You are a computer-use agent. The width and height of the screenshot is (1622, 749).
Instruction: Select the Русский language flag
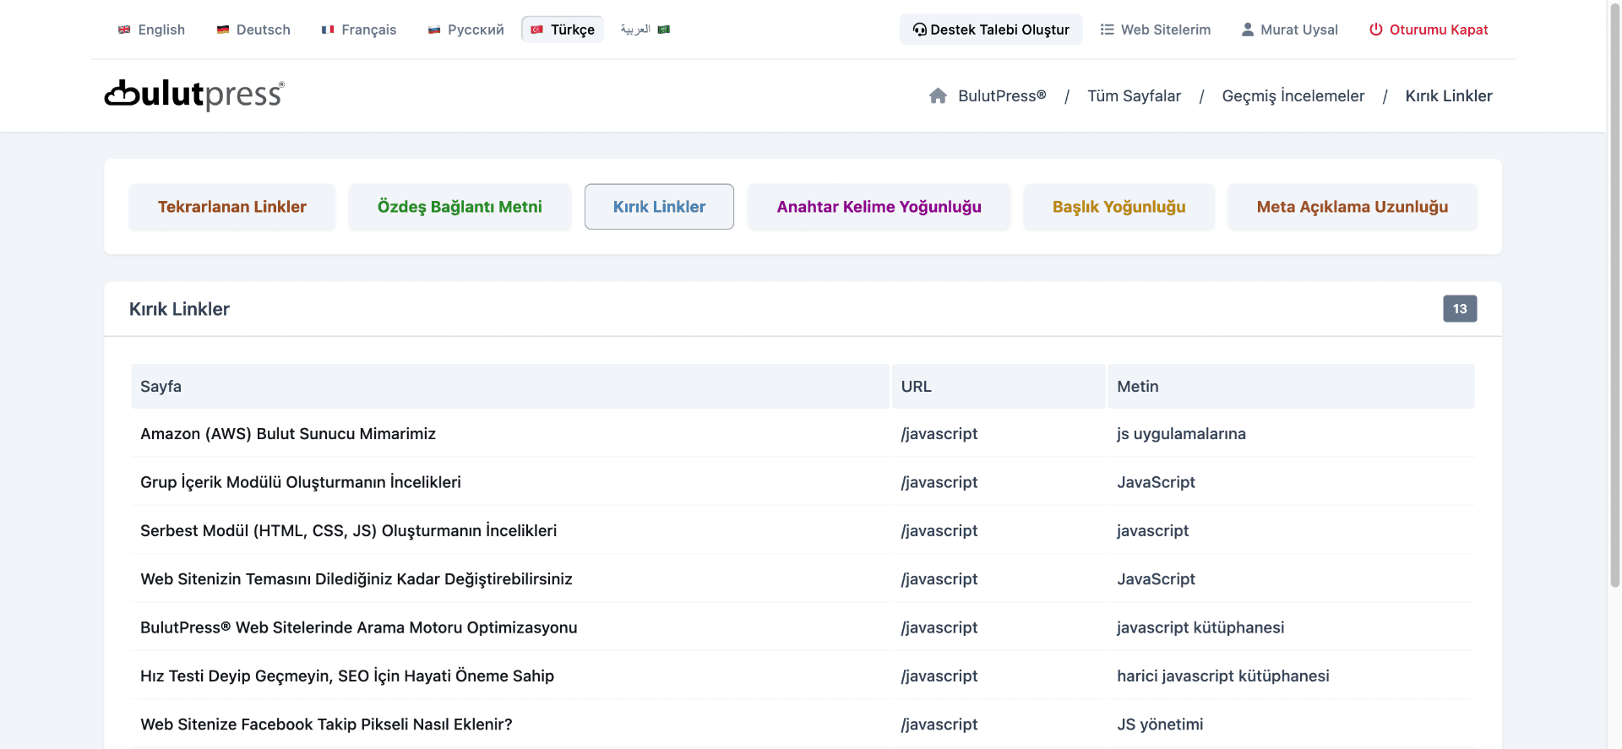(x=434, y=30)
